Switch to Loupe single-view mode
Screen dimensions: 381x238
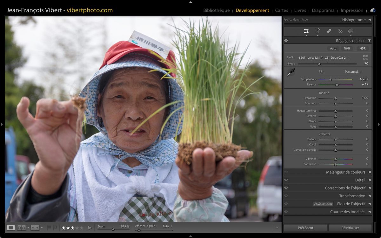(x=11, y=228)
